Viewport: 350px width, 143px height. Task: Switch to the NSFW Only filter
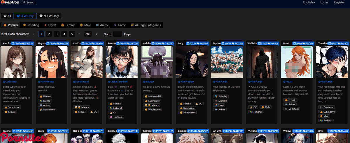[x=49, y=16]
